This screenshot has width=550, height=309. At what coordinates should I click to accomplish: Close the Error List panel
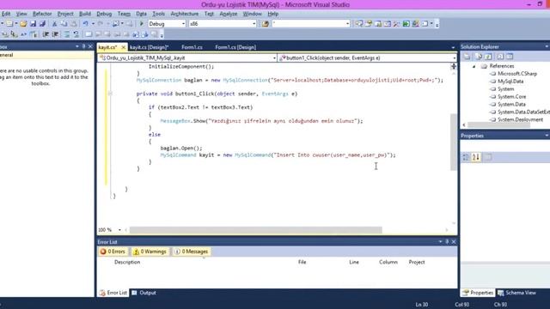pyautogui.click(x=454, y=242)
